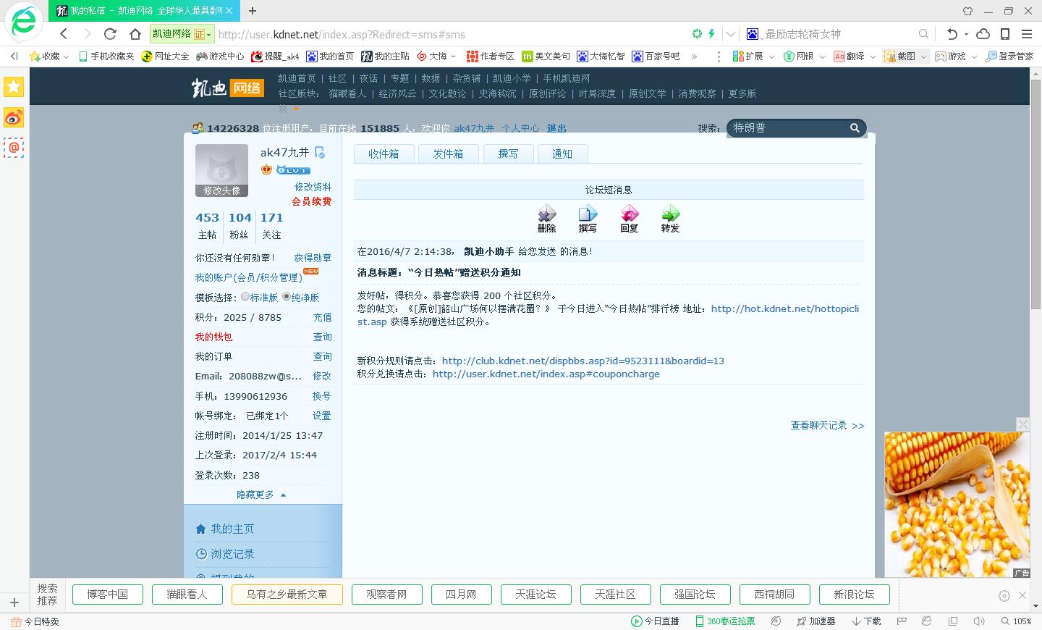
Task: Expand 收藏 bookmarks dropdown
Action: (66, 56)
